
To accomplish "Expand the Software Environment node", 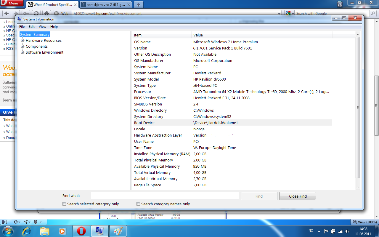I will click(23, 52).
